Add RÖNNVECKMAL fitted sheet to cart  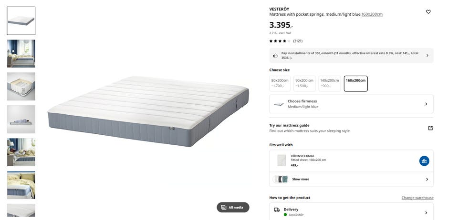(424, 161)
